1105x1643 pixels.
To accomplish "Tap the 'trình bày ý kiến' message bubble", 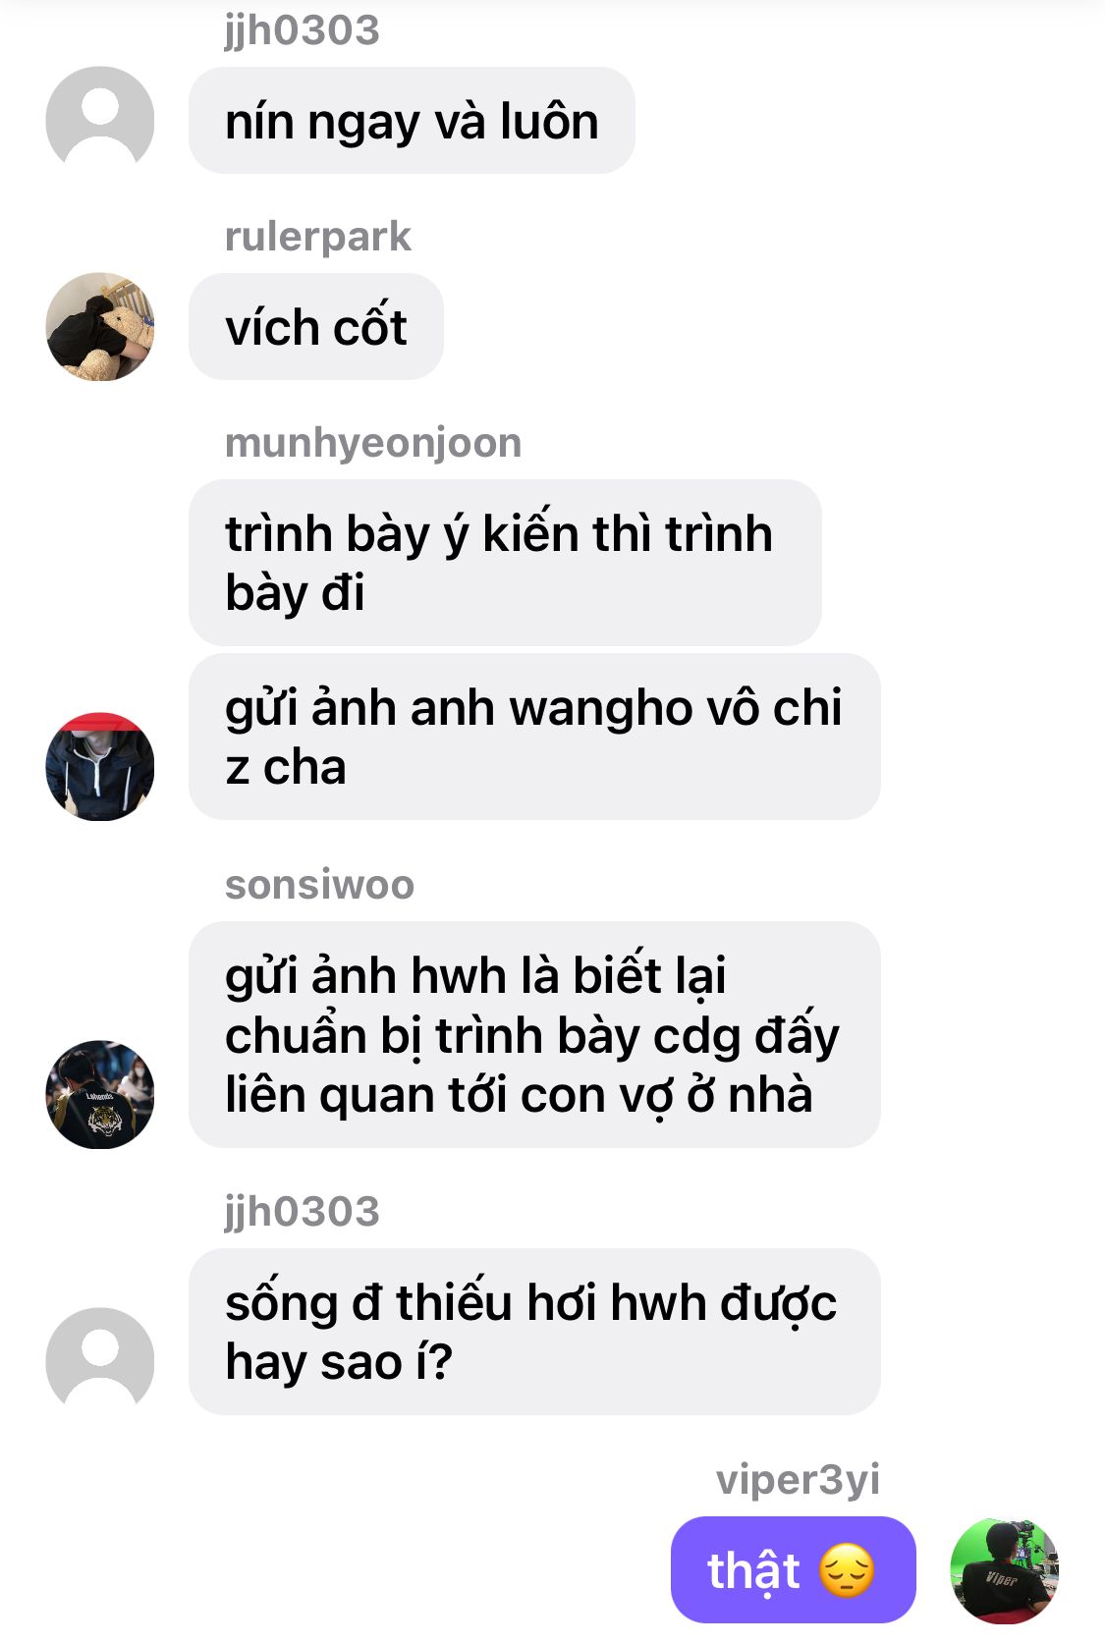I will point(505,563).
